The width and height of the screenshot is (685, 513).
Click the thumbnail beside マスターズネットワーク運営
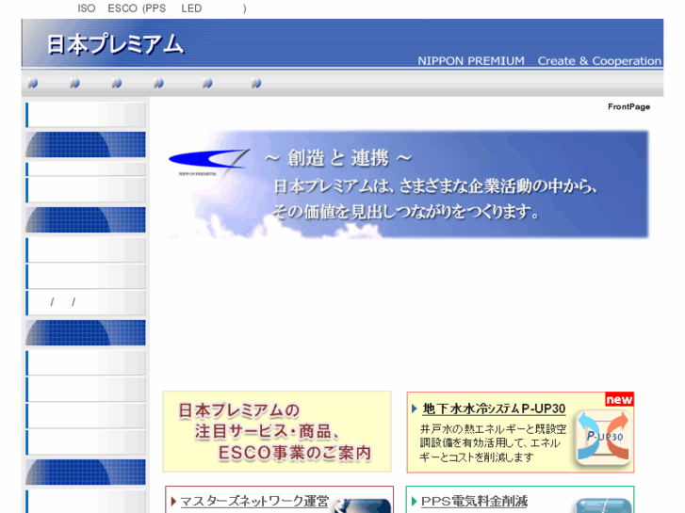pos(363,505)
